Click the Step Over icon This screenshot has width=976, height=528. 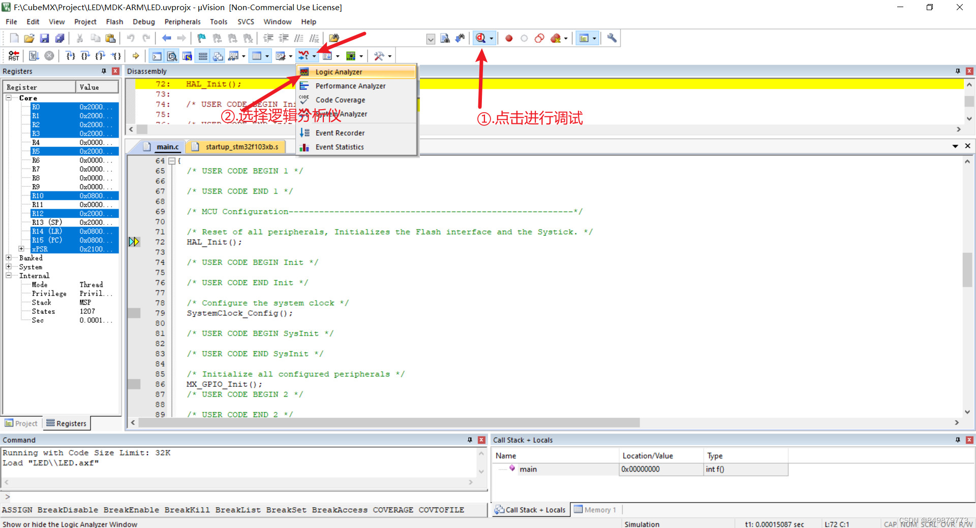point(85,56)
